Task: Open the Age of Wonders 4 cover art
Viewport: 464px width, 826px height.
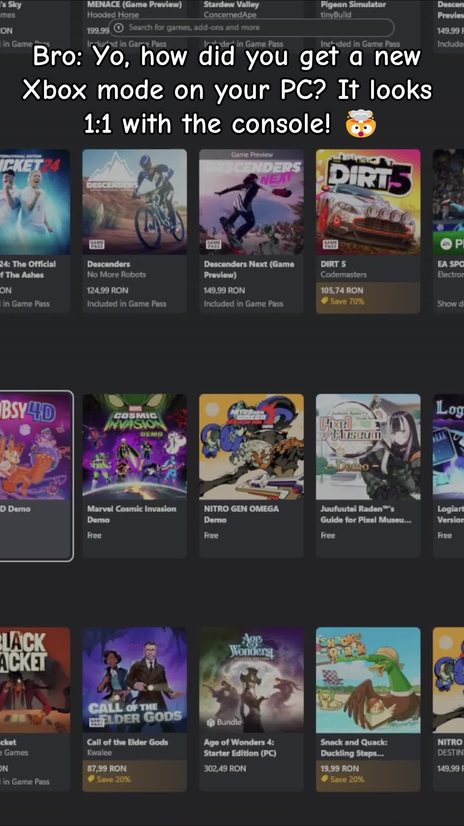Action: pos(251,680)
